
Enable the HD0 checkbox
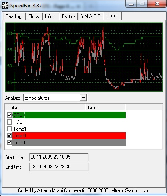pyautogui.click(x=9, y=122)
